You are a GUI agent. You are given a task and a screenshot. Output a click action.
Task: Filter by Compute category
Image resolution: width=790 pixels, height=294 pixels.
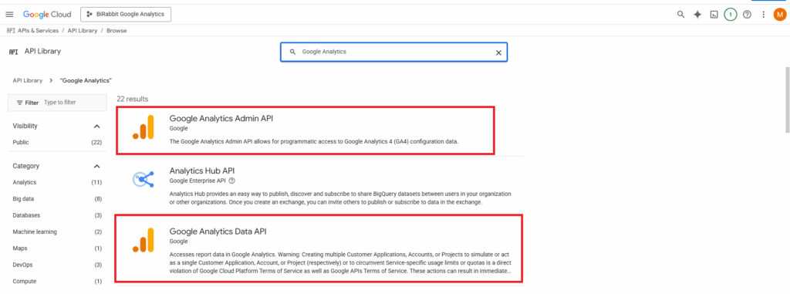pyautogui.click(x=25, y=282)
